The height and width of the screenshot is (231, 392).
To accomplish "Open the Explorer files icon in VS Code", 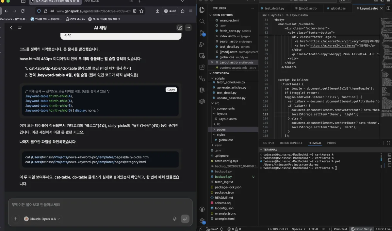I will coord(202,10).
